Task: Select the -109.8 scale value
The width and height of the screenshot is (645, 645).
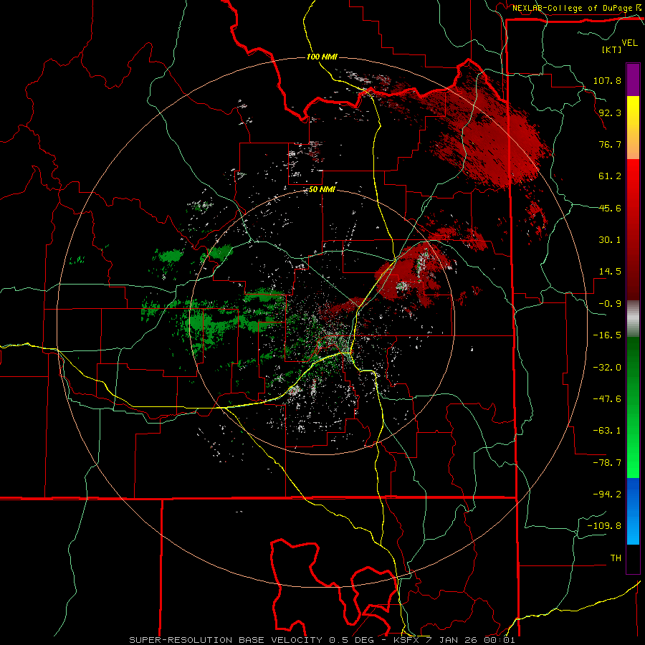Action: tap(604, 526)
